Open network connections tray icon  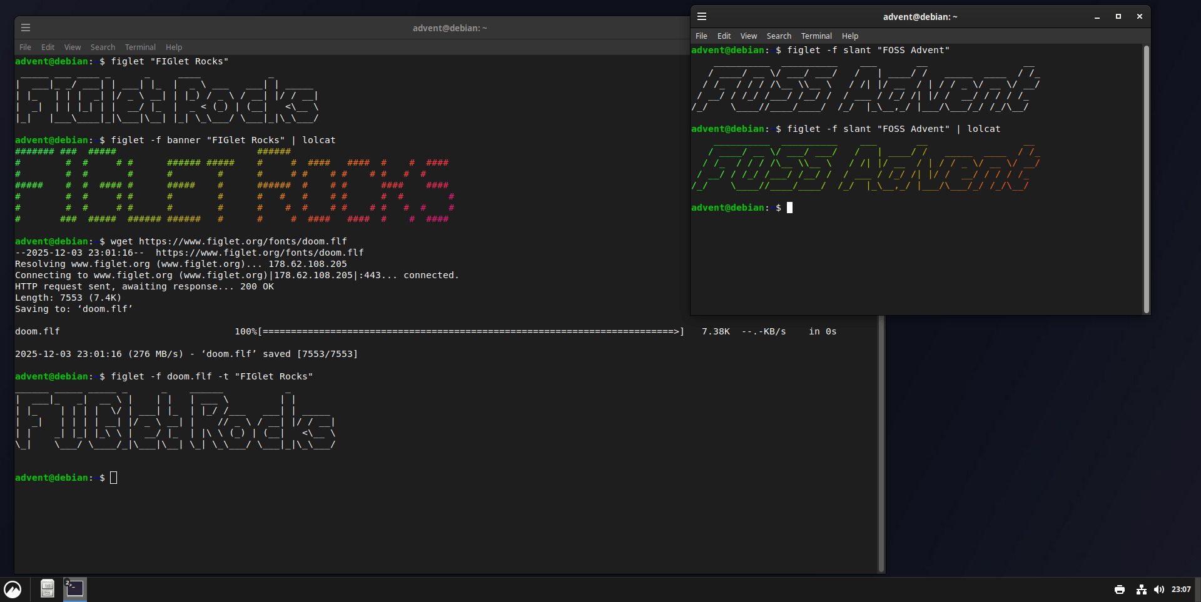[x=1142, y=589]
